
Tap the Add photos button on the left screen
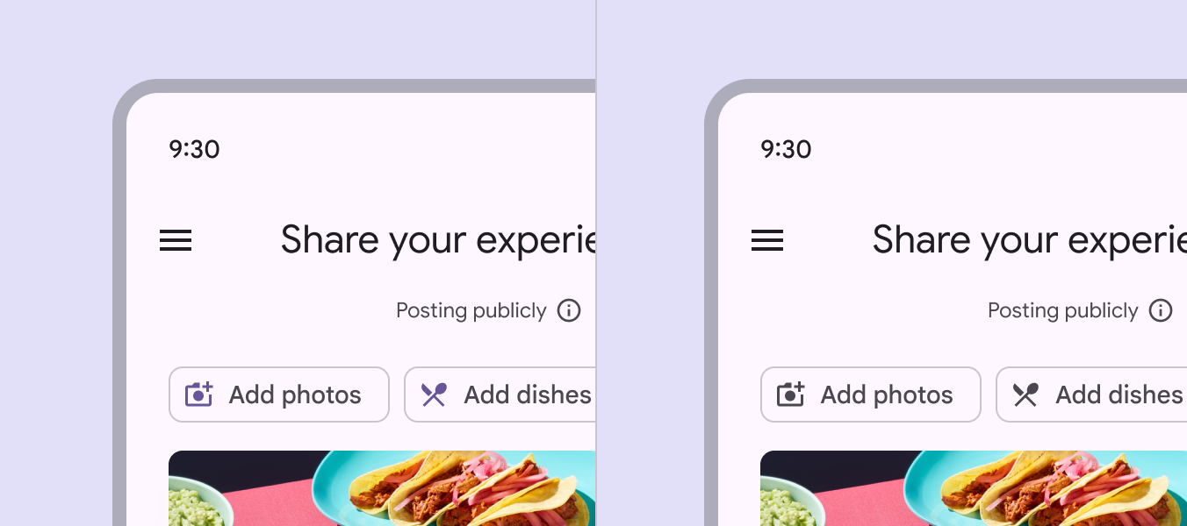pos(279,394)
